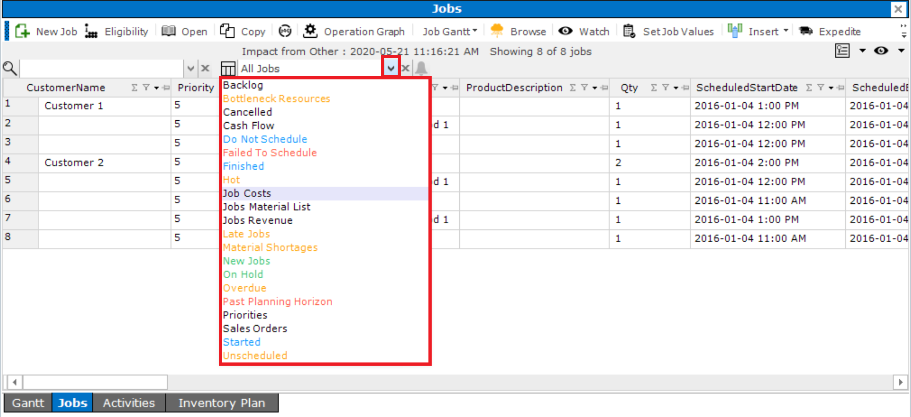Click the Watch eye icon
The height and width of the screenshot is (417, 911).
click(566, 31)
